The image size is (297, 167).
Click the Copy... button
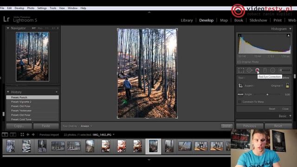coord(19,126)
